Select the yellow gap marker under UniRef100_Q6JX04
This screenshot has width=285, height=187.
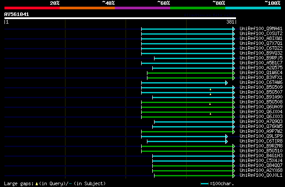[x=210, y=114]
